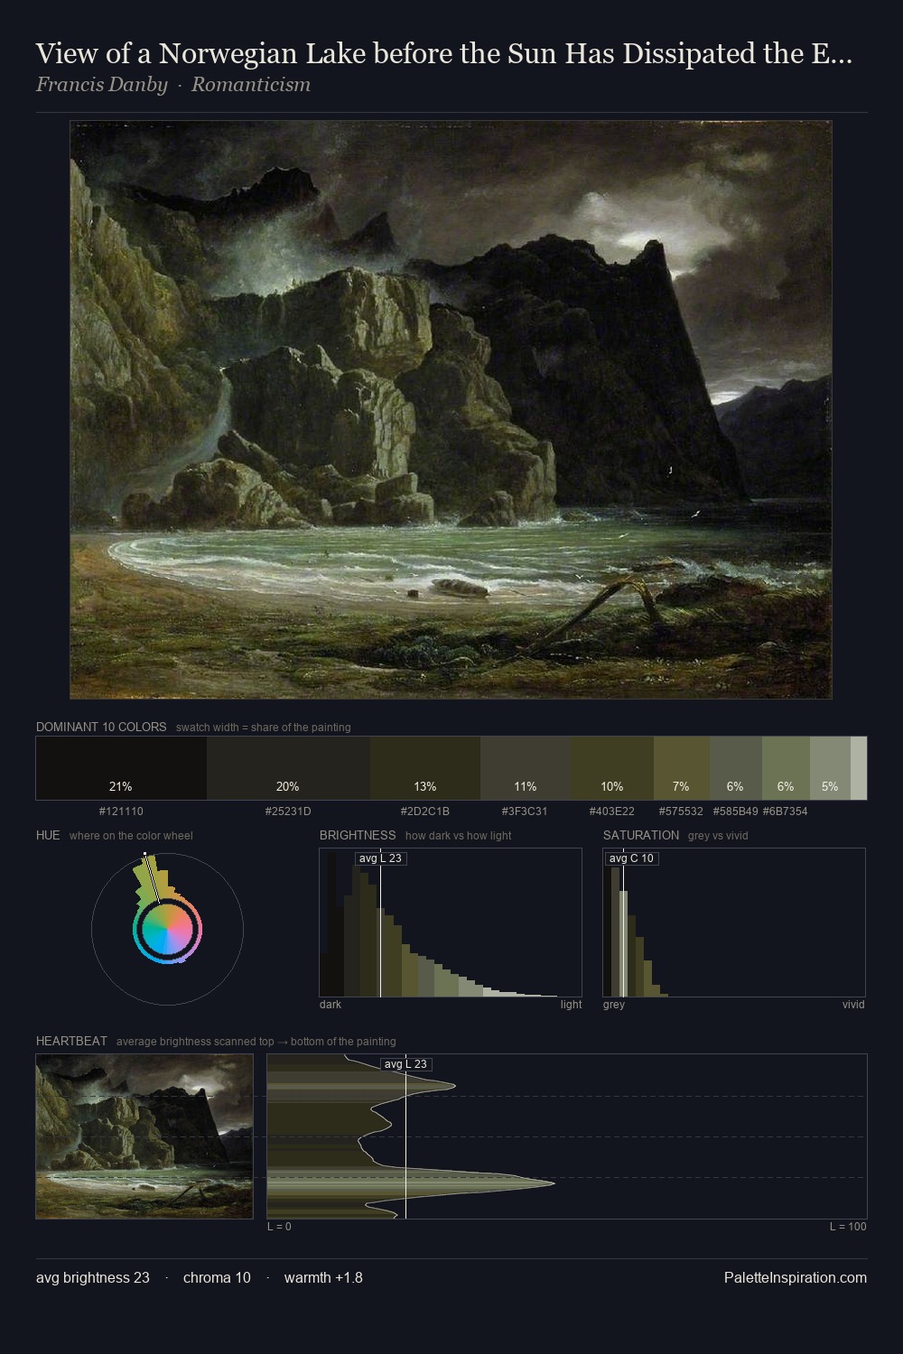Click the 'dark' axis label
903x1354 pixels.
(330, 1005)
